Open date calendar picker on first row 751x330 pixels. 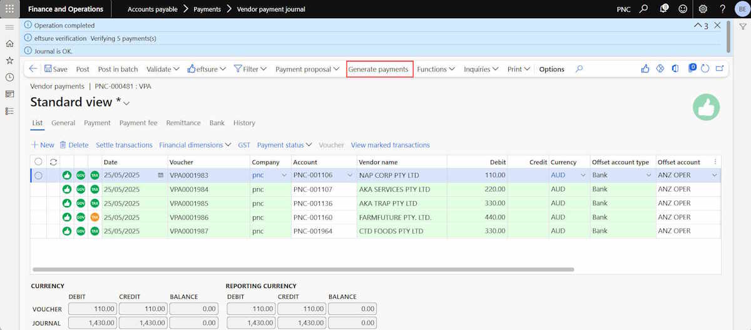[161, 175]
